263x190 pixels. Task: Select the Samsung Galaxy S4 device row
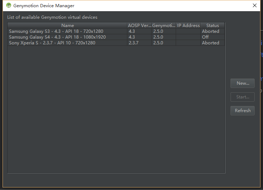(116, 37)
